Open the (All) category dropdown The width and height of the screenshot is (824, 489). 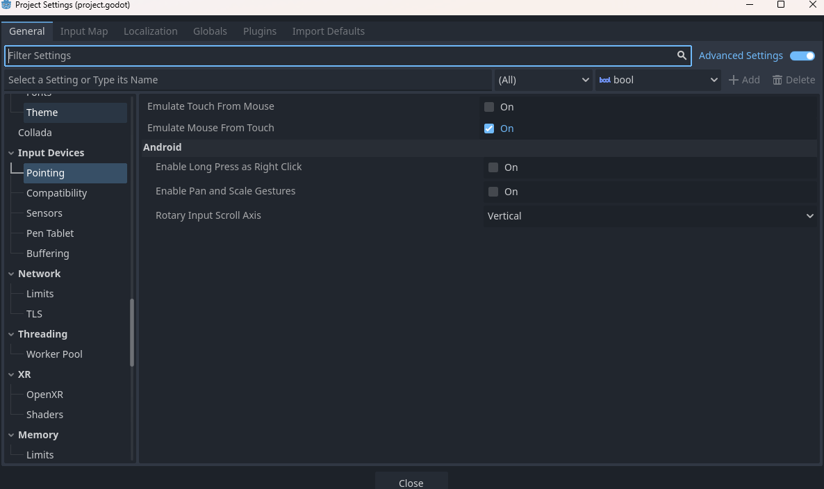pos(543,80)
